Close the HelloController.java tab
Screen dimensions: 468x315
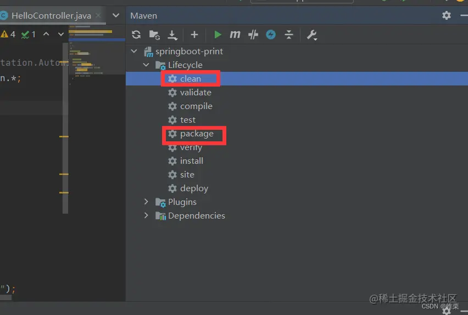tap(98, 15)
